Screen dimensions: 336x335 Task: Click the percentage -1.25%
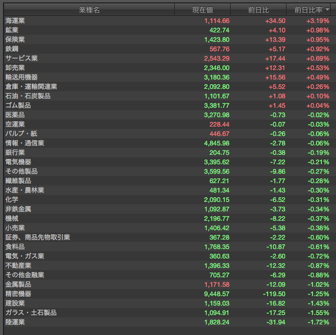point(319,294)
